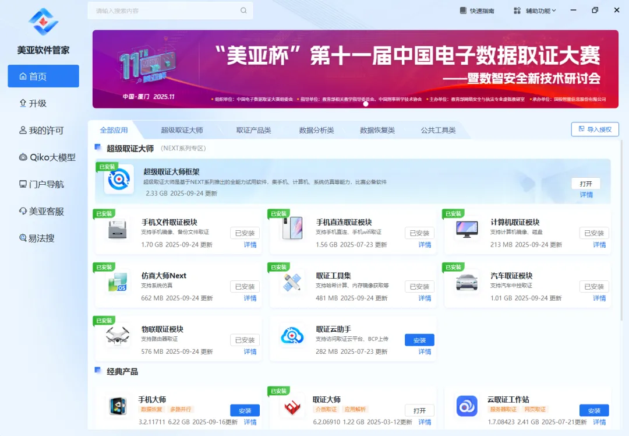Open the 辅助功能 dropdown menu

coord(535,10)
